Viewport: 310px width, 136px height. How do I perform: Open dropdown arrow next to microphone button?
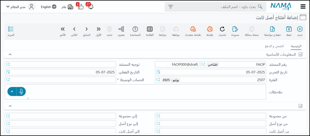coord(12,91)
